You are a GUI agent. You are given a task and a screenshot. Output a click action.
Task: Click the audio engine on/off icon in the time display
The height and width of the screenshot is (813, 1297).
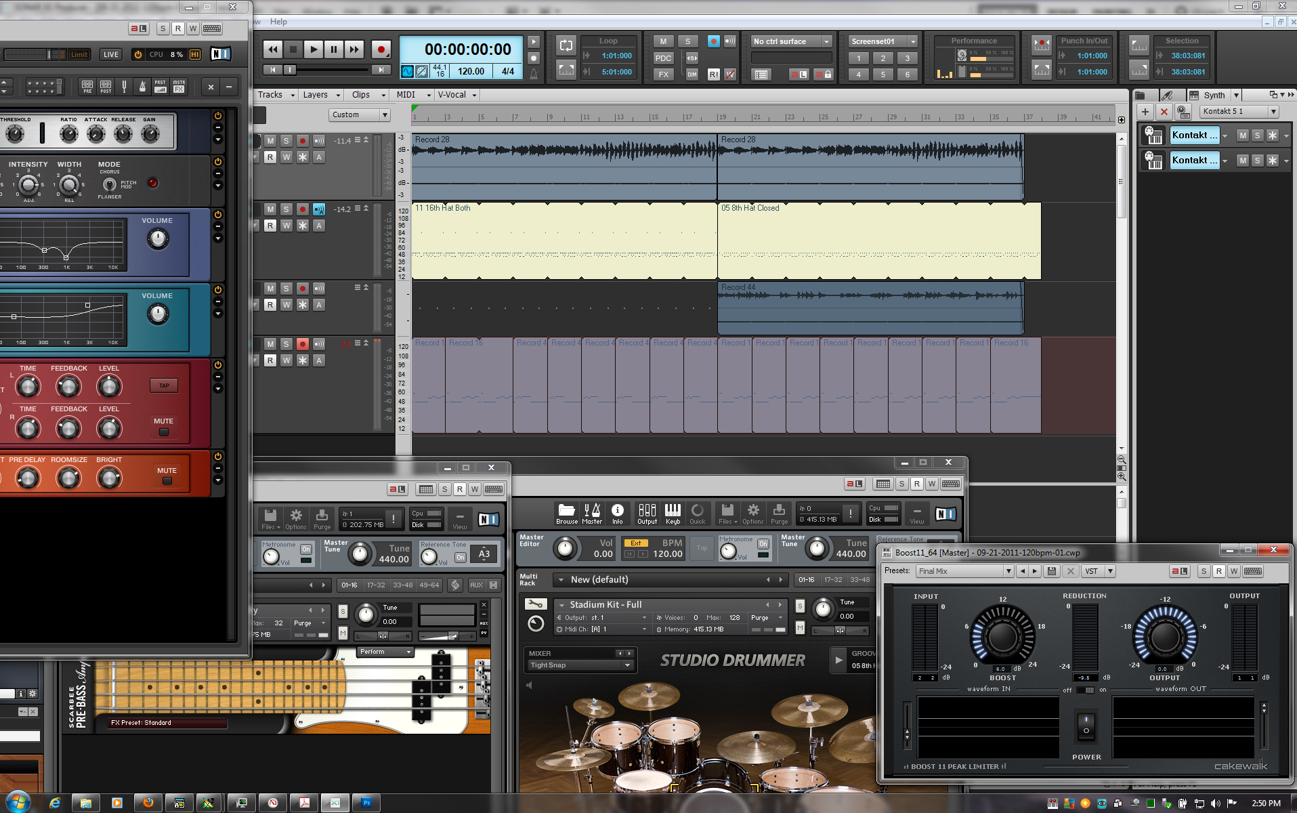pyautogui.click(x=408, y=71)
